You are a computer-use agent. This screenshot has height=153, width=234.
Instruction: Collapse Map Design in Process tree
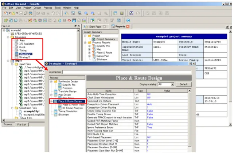pos(51,95)
